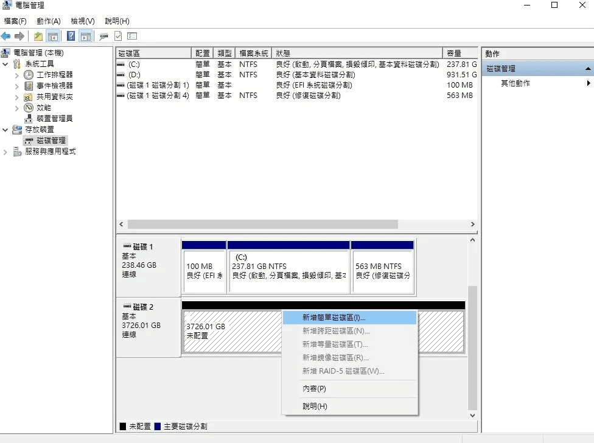The height and width of the screenshot is (443, 594).
Task: Click the 系統工具 tools icon
Action: [x=17, y=64]
